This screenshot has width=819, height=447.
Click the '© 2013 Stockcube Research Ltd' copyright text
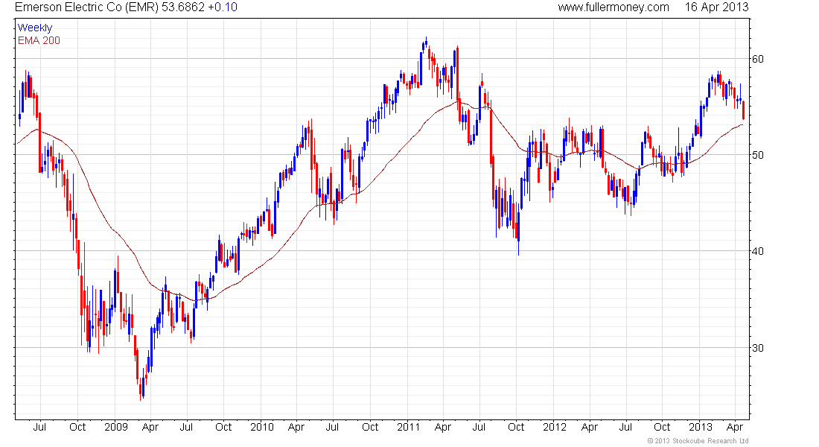(x=698, y=441)
